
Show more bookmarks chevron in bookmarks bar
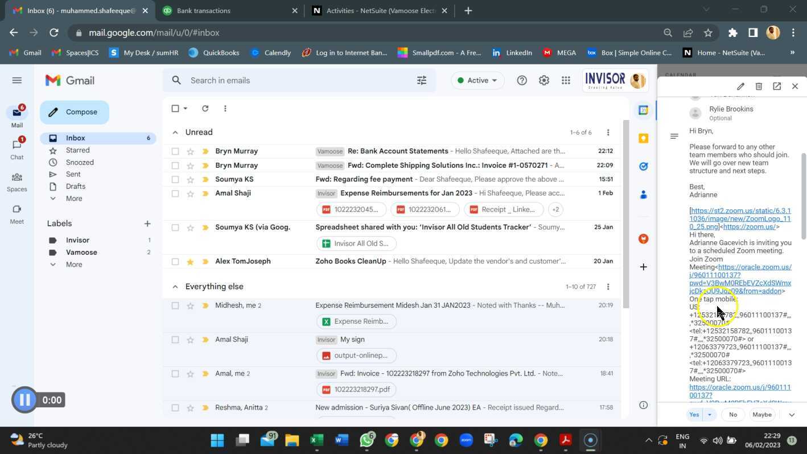click(792, 53)
